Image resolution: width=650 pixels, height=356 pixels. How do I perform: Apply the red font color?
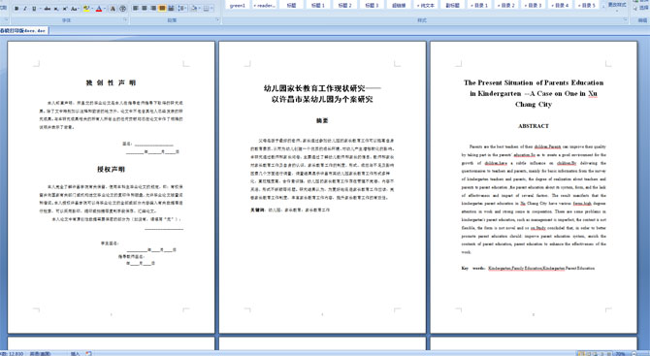click(99, 9)
